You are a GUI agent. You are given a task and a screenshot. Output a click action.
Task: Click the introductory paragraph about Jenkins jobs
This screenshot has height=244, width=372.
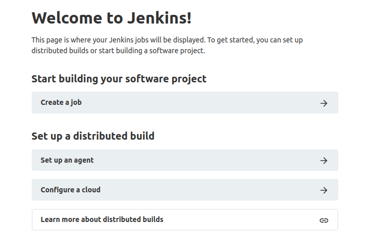point(167,45)
